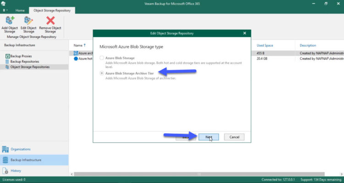Click Cancel in the dialog
344x183 pixels.
click(x=234, y=137)
